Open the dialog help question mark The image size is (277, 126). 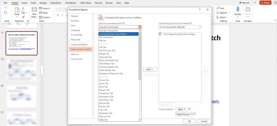(200, 10)
